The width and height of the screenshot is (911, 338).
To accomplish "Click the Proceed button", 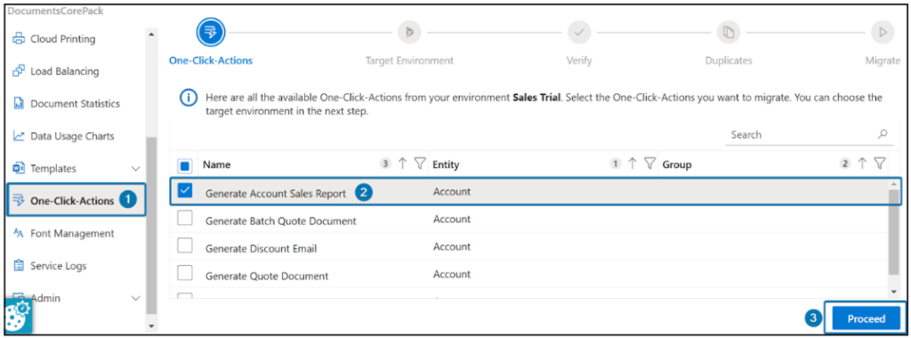I will click(x=866, y=318).
